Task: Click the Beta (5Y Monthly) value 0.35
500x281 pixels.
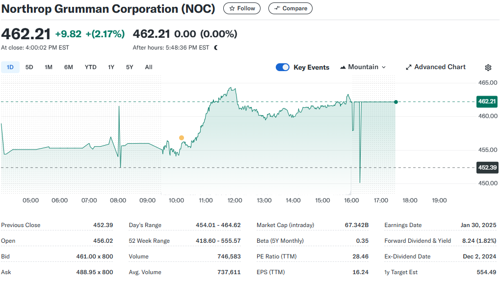Action: [x=362, y=240]
